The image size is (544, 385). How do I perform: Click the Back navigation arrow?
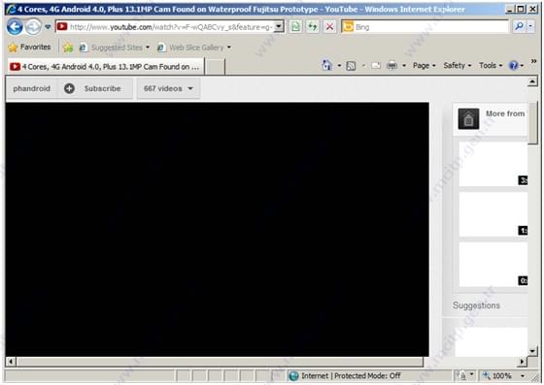[x=15, y=26]
